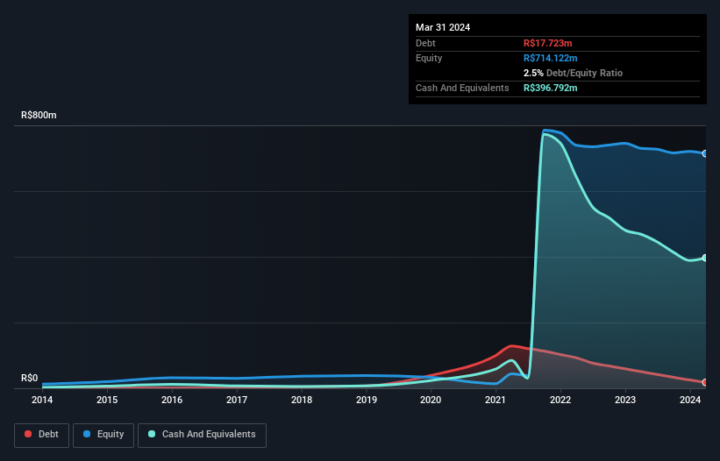Click the 2020 x-axis label
Viewport: 720px width, 461px height.
click(x=431, y=400)
